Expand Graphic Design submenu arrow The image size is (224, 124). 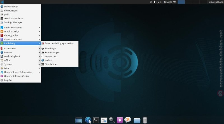click(x=39, y=31)
